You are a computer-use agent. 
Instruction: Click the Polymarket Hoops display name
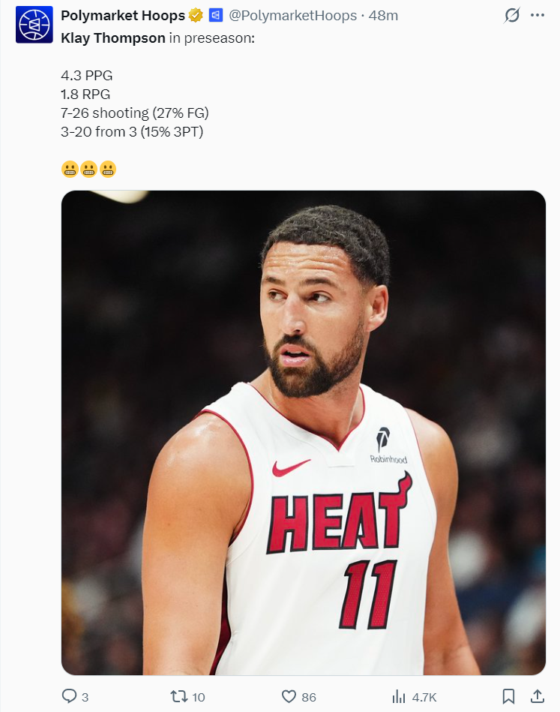[x=123, y=16]
